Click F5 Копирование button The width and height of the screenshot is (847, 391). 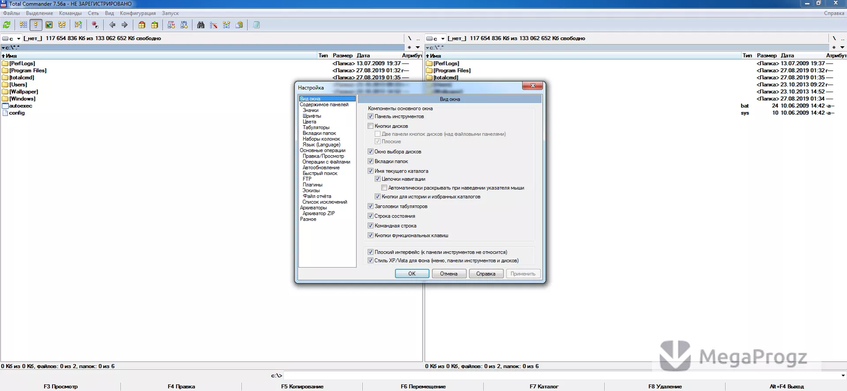(302, 387)
